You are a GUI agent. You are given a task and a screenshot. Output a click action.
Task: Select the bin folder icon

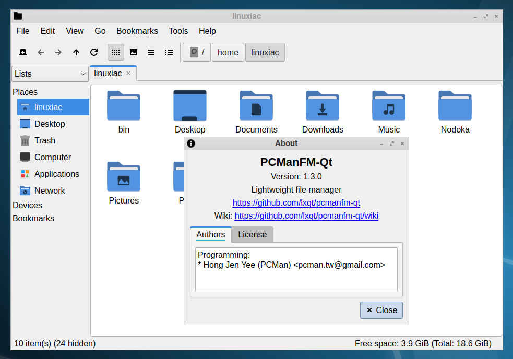pos(124,106)
